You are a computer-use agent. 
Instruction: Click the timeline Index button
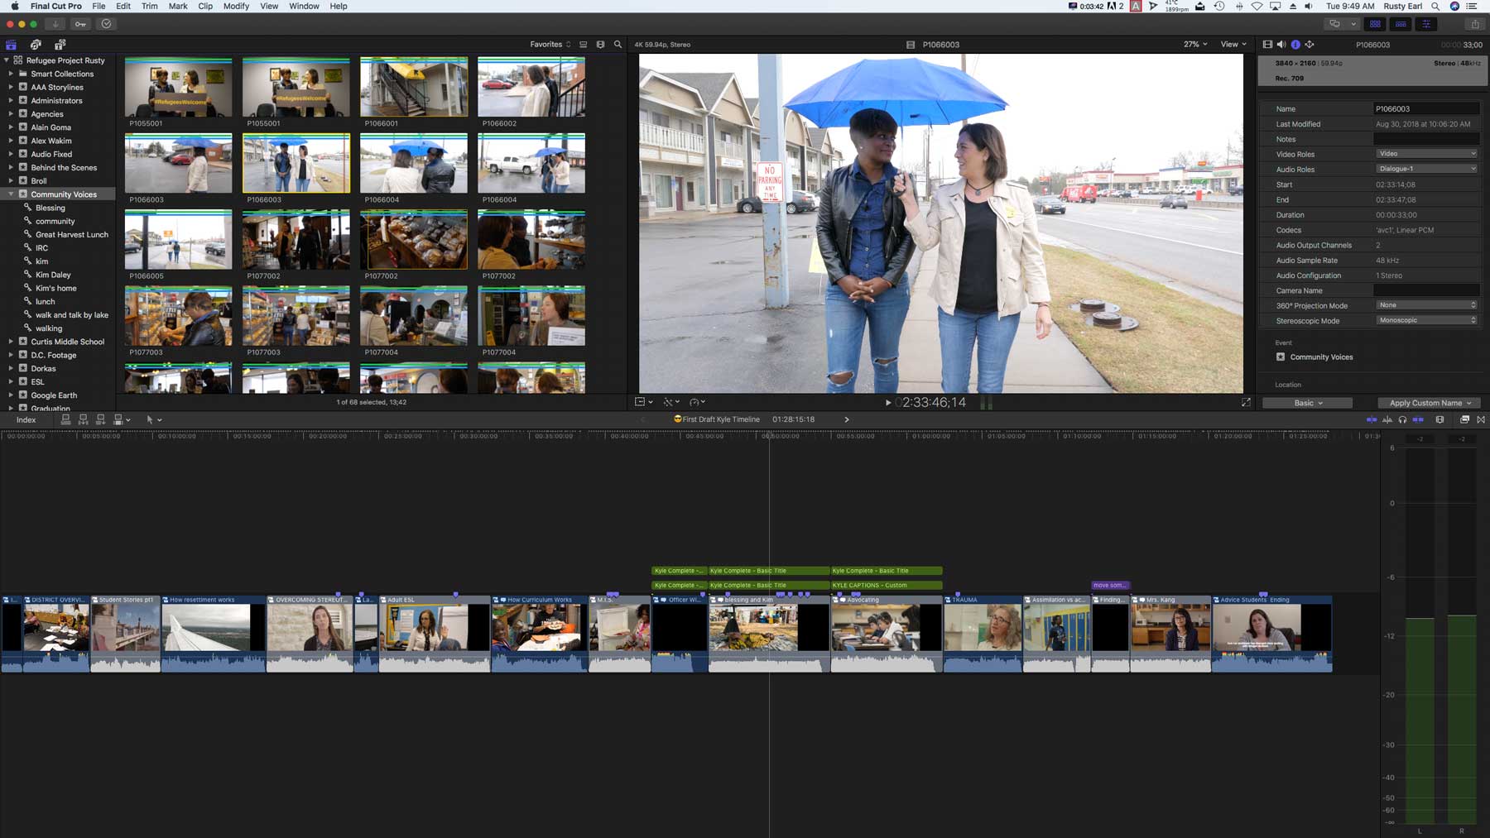coord(26,420)
